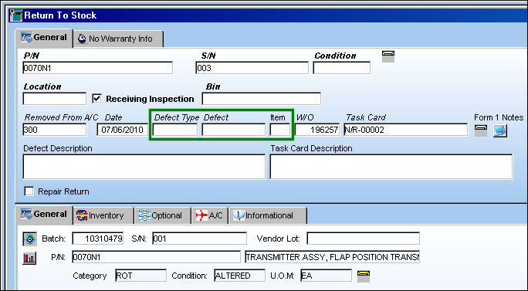Switch to the A/C tab
The image size is (528, 291).
coord(210,215)
